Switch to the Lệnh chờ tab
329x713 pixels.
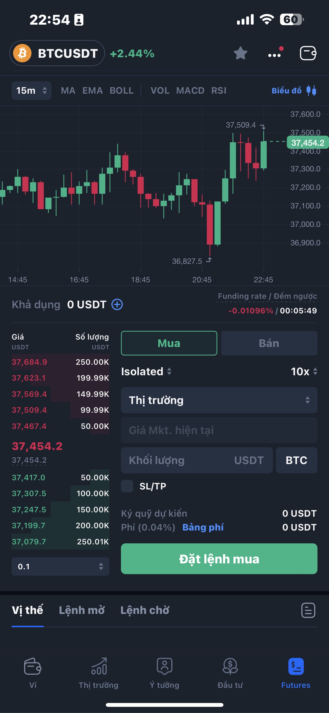(x=145, y=610)
